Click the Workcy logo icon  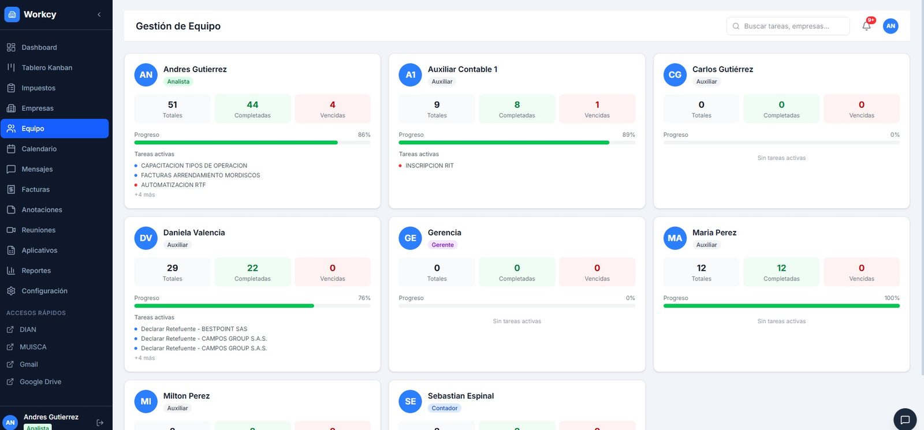coord(12,14)
